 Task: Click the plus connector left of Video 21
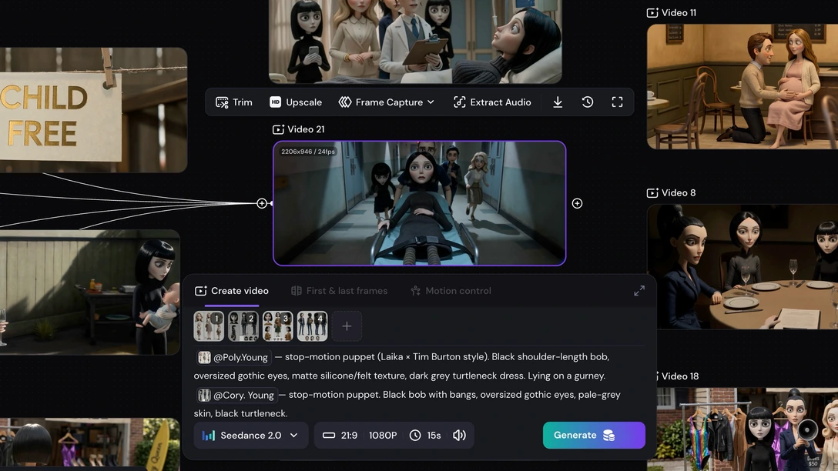[262, 203]
